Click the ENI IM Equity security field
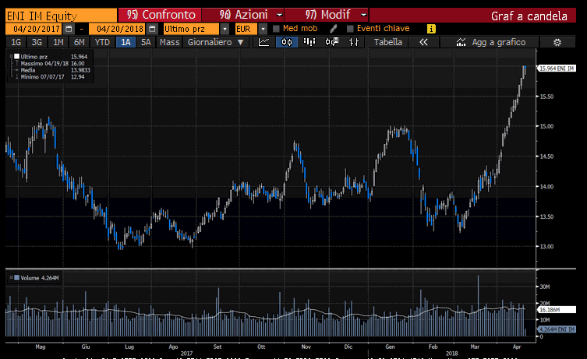 click(61, 16)
